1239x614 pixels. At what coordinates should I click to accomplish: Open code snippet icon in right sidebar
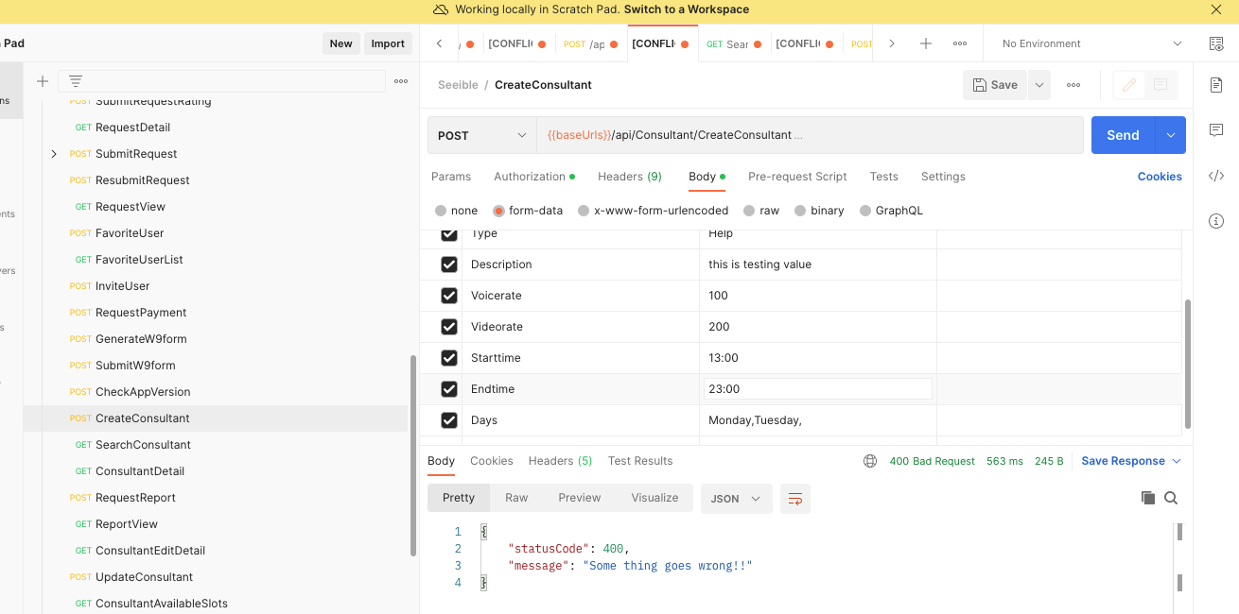1216,176
